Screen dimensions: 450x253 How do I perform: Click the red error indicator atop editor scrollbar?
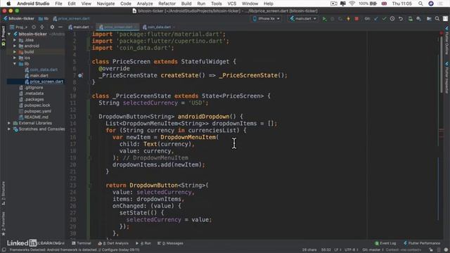(442, 33)
